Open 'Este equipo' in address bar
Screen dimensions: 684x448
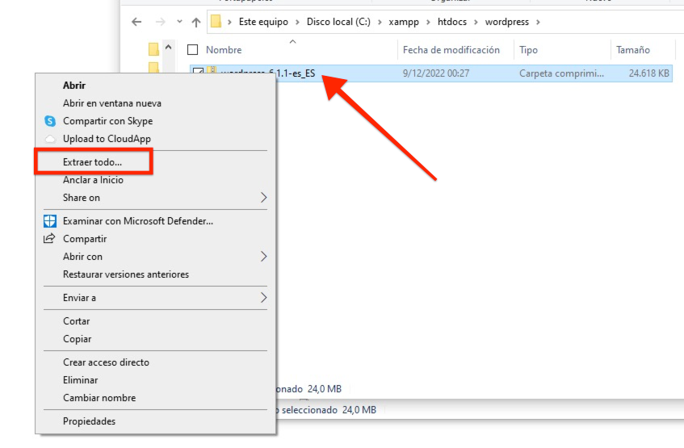point(263,22)
